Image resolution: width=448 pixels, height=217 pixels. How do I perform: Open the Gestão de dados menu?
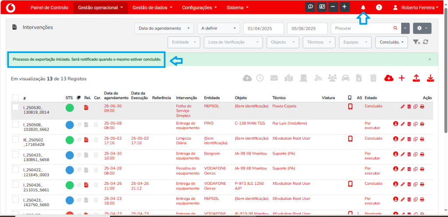152,8
